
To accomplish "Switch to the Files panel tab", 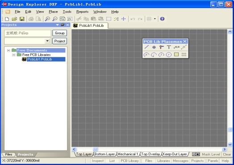I will point(8,154).
